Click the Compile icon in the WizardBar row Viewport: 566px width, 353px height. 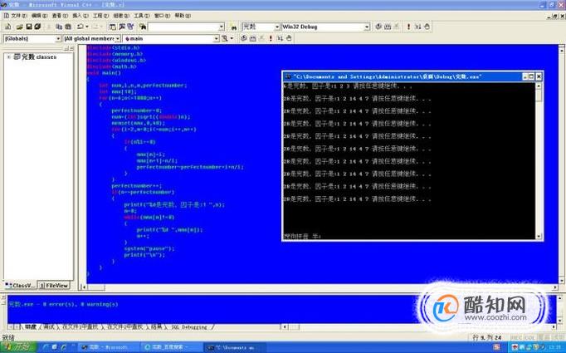tap(244, 38)
